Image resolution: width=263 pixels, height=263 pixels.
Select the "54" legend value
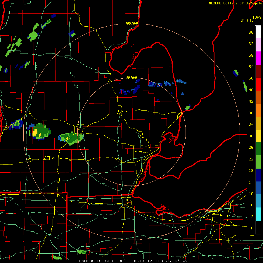pyautogui.click(x=251, y=67)
